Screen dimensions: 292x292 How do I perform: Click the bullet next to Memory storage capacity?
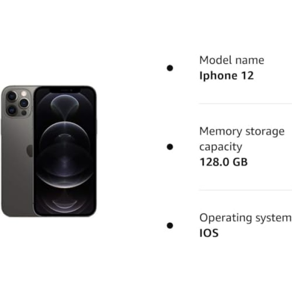pos(170,147)
